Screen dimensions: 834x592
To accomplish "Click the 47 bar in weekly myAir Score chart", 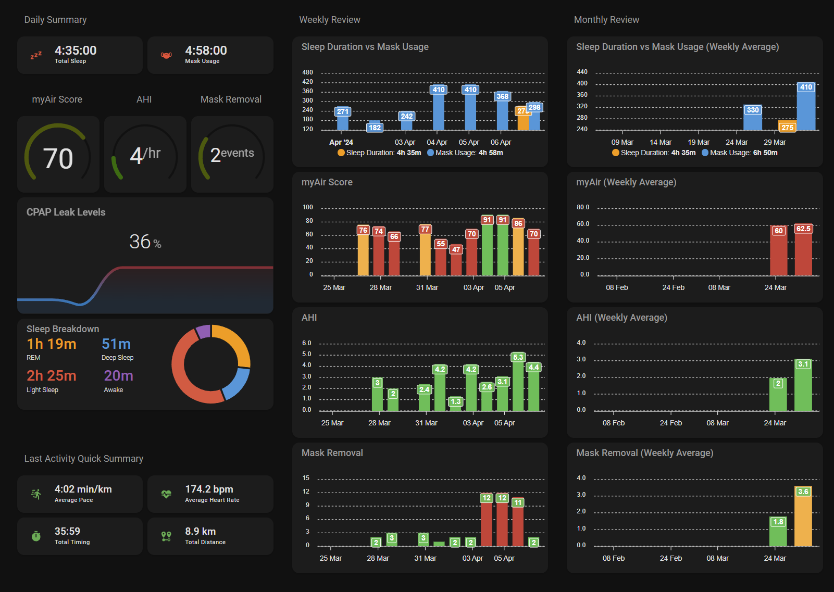I will pos(456,260).
